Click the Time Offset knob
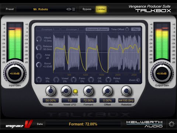 pos(127,29)
